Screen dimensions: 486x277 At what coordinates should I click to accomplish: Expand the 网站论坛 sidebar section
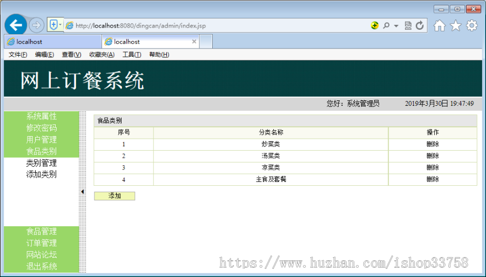tap(41, 255)
